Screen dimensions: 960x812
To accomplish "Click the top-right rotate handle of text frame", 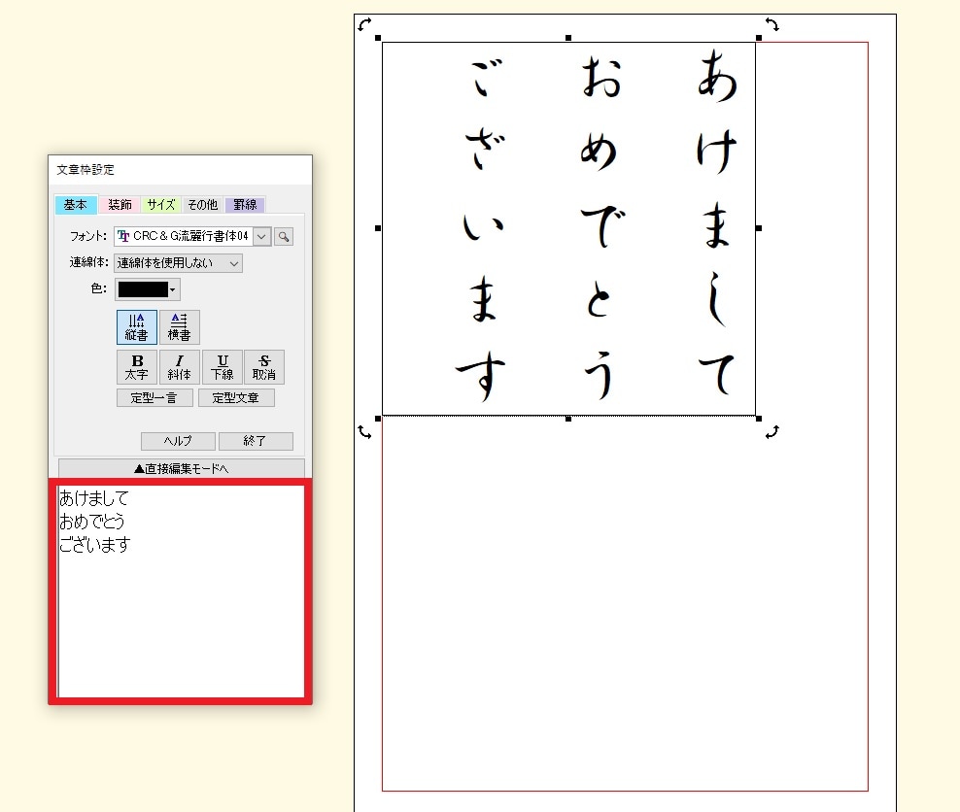I will 772,24.
